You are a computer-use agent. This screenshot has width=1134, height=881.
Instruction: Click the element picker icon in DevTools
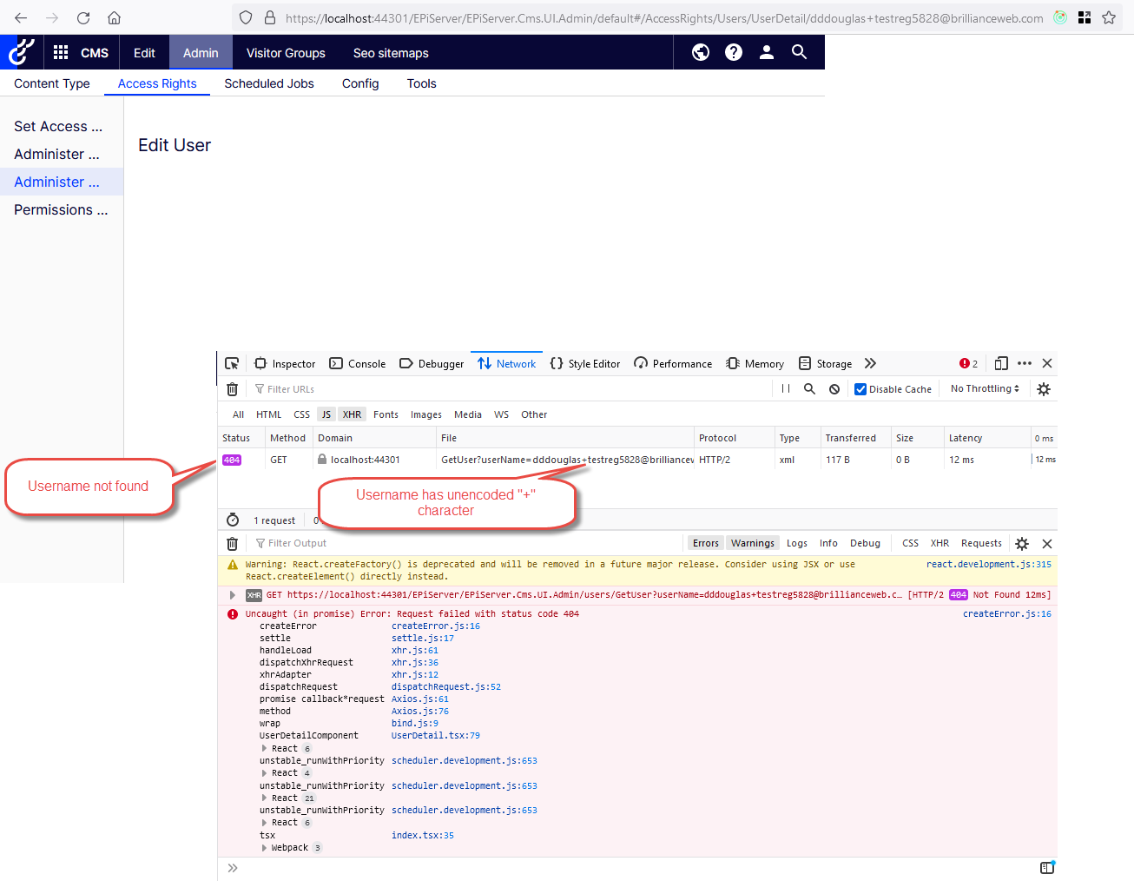click(x=232, y=364)
